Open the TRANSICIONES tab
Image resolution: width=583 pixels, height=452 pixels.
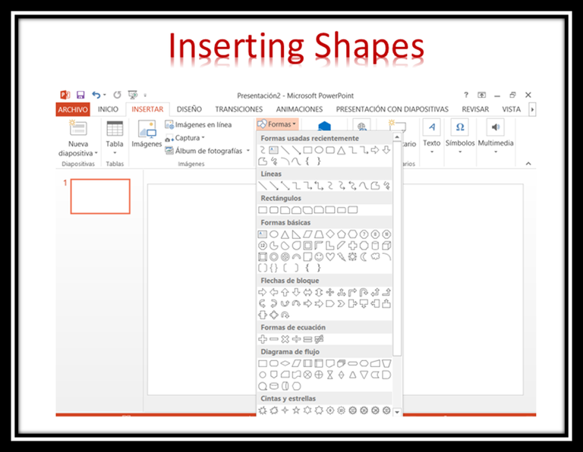pos(238,109)
